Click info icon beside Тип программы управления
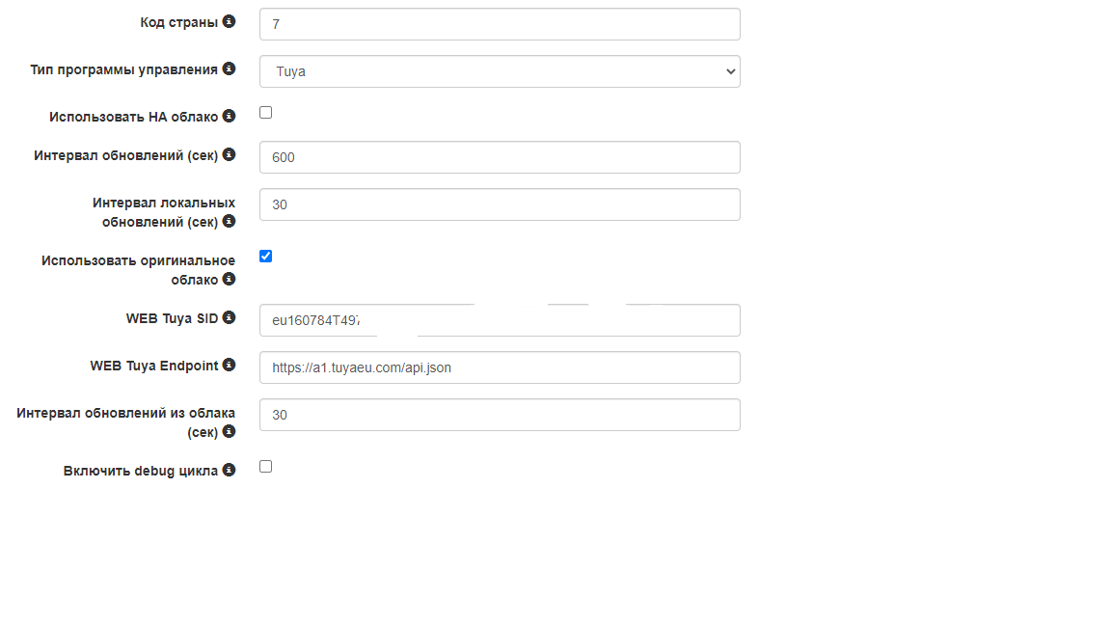 coord(229,69)
